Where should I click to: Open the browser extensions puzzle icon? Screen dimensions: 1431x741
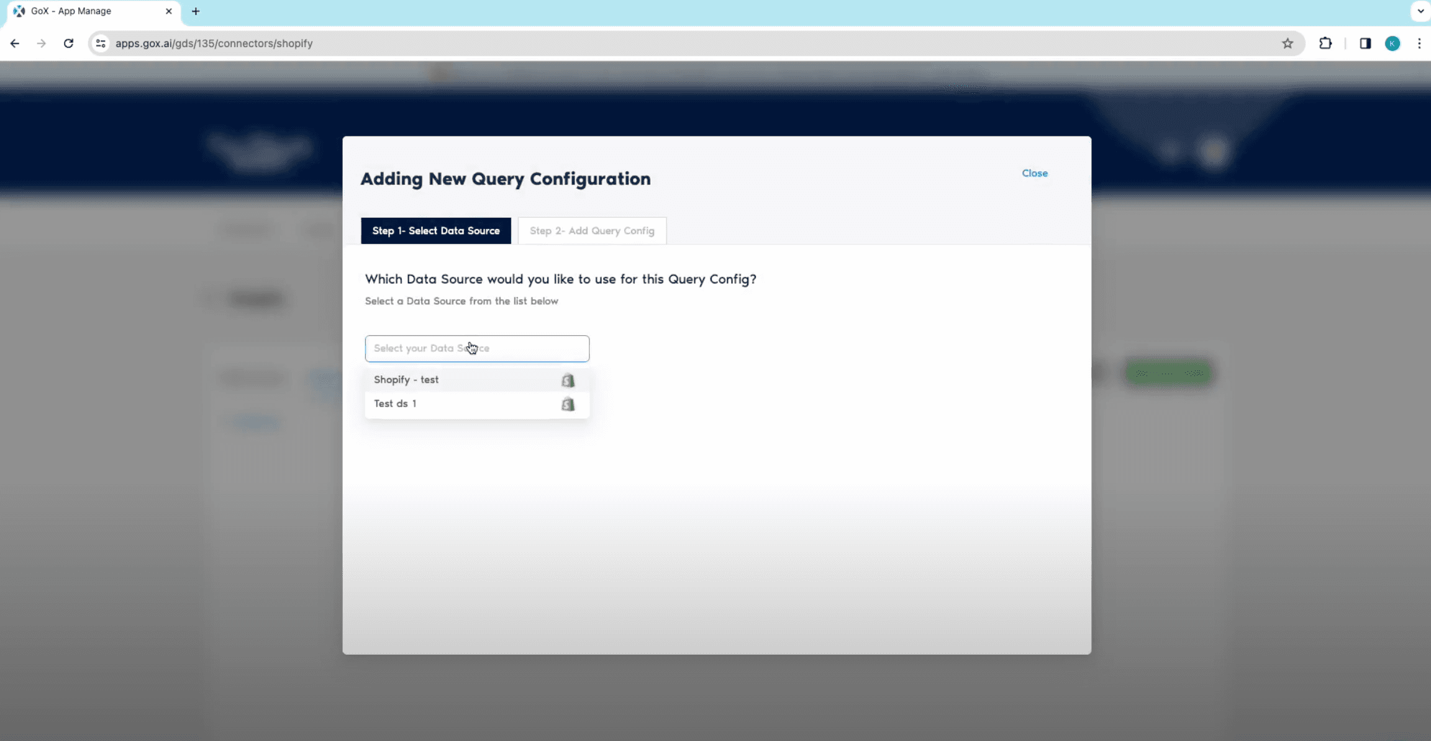[1325, 43]
